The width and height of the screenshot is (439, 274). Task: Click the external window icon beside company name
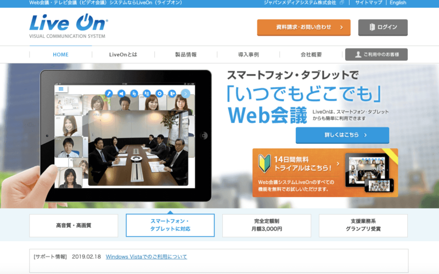[341, 3]
